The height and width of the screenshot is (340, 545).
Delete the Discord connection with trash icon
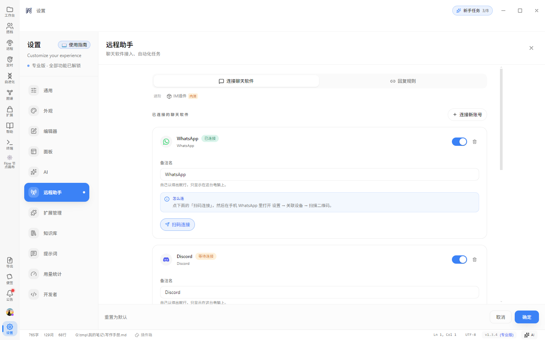[475, 260]
